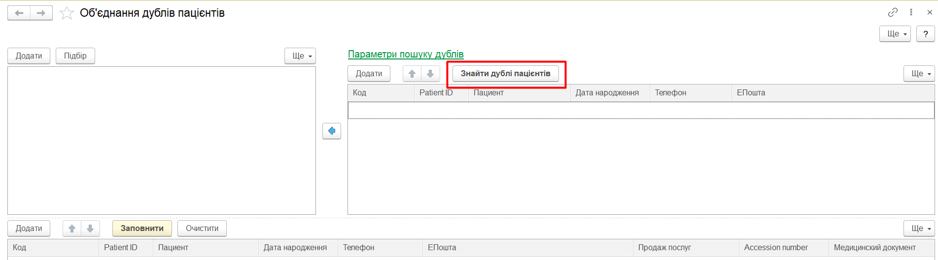This screenshot has height=260, width=938.
Task: Sort by Дата народження column in bottom table
Action: pos(295,248)
